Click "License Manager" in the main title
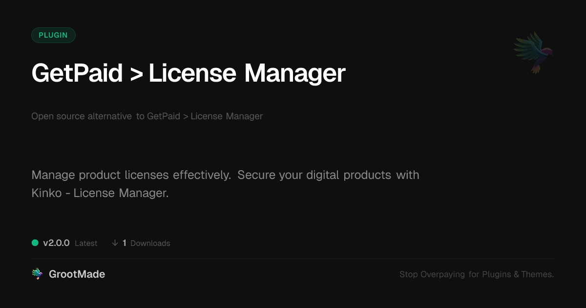The image size is (586, 308). 247,73
